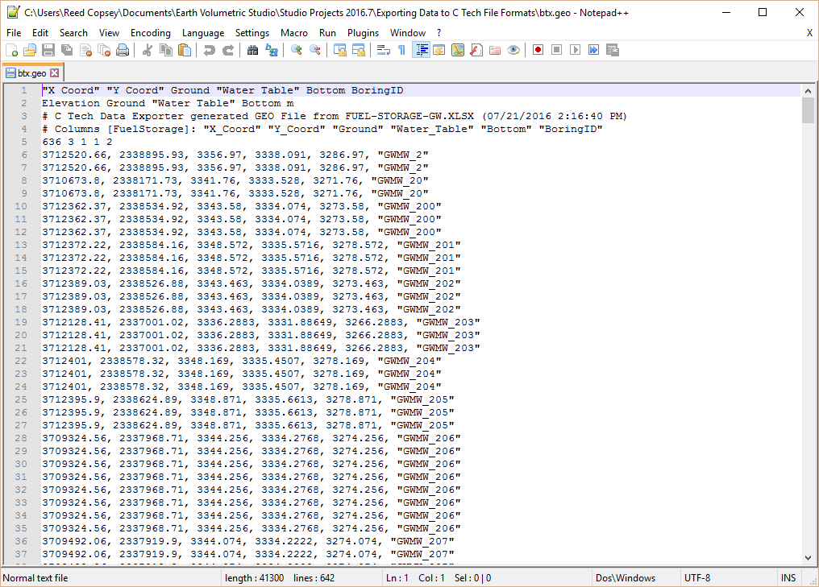Viewport: 819px width, 587px height.
Task: Expand the Settings menu
Action: click(252, 33)
